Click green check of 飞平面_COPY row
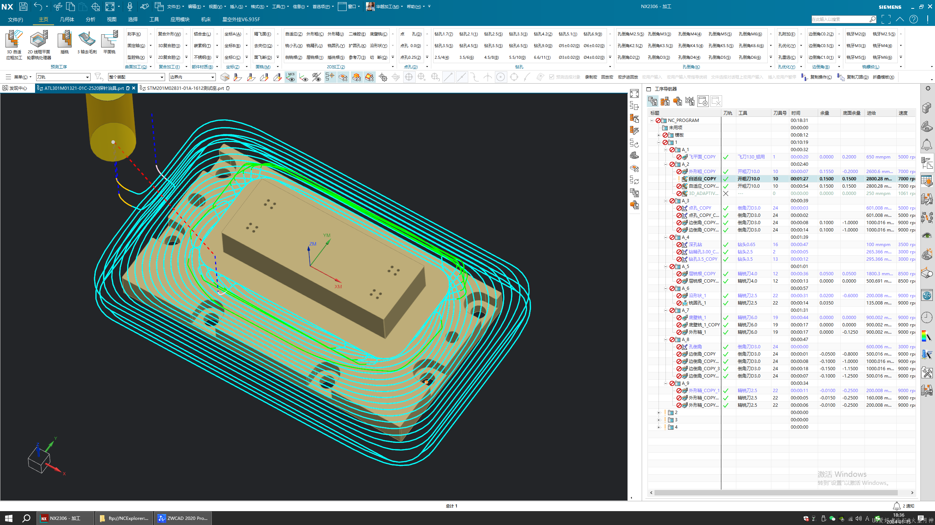Image resolution: width=935 pixels, height=525 pixels. tap(726, 157)
